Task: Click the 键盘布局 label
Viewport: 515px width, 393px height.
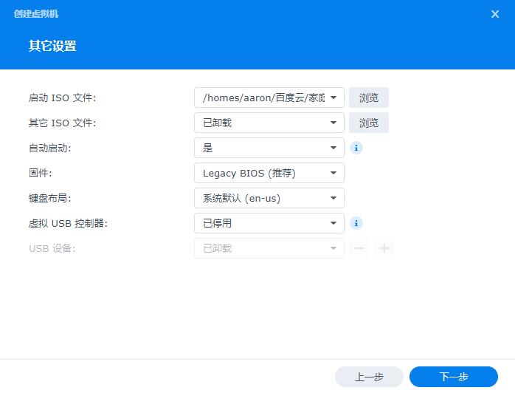Action: pos(50,198)
